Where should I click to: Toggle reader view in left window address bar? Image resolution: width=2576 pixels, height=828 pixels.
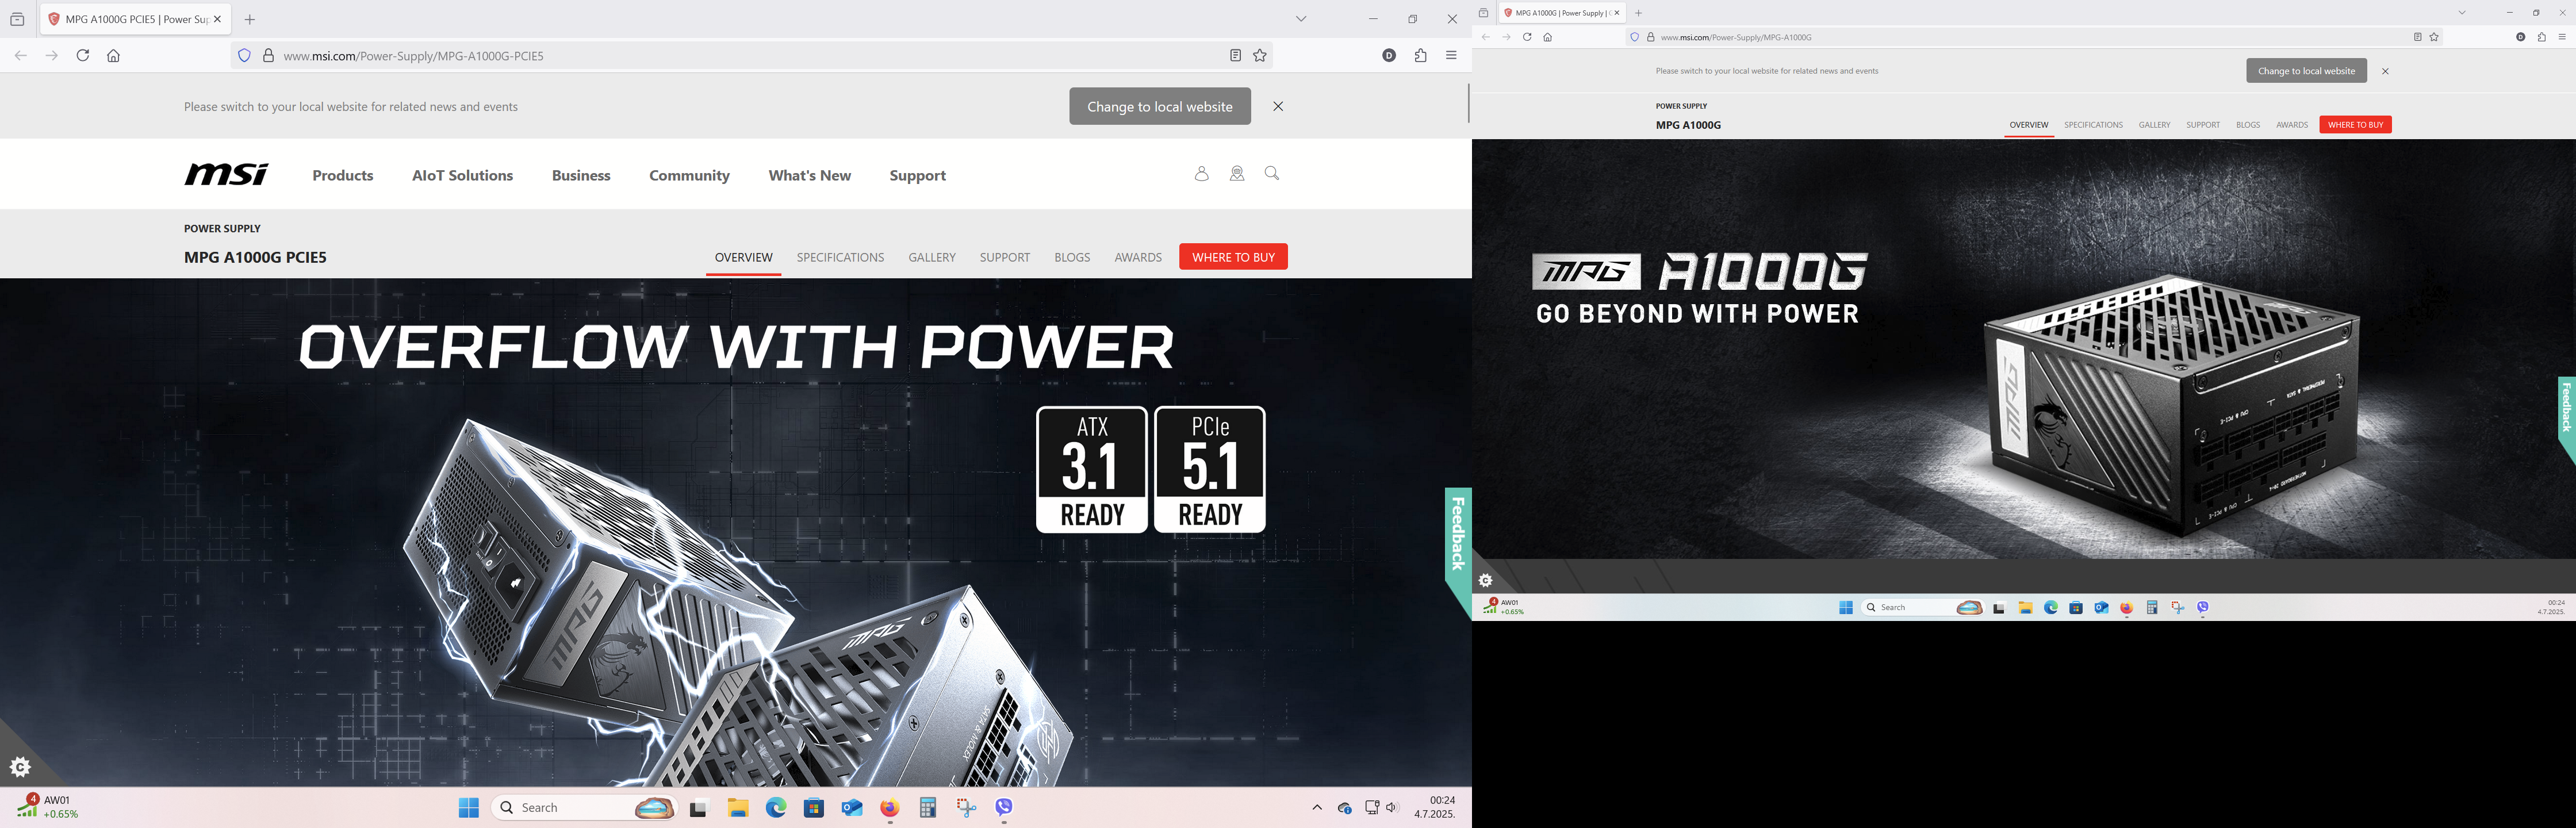click(x=1235, y=55)
